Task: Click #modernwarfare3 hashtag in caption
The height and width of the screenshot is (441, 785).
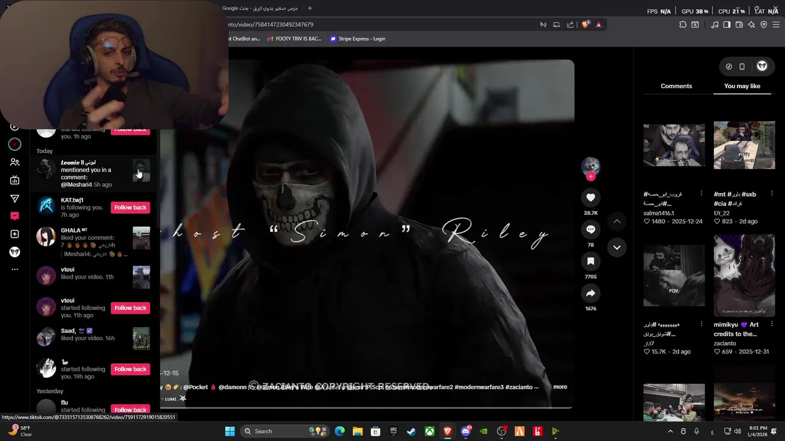Action: tap(479, 387)
